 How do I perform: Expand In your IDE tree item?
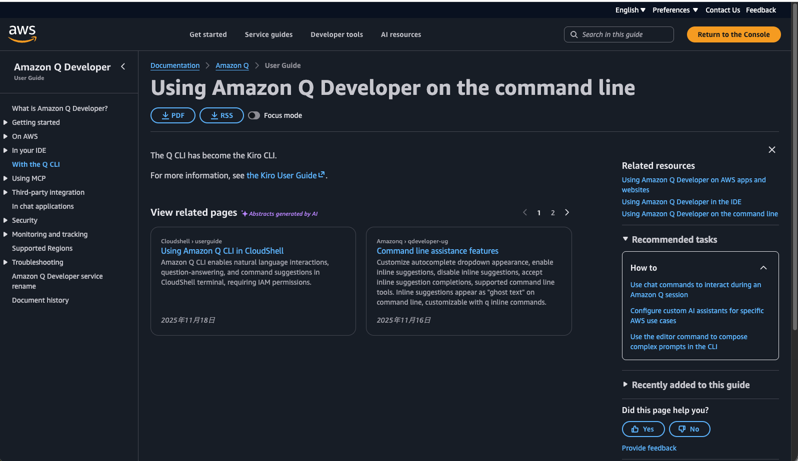(x=5, y=150)
